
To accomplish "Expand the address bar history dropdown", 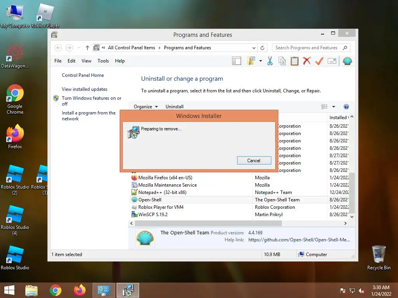I will (253, 48).
